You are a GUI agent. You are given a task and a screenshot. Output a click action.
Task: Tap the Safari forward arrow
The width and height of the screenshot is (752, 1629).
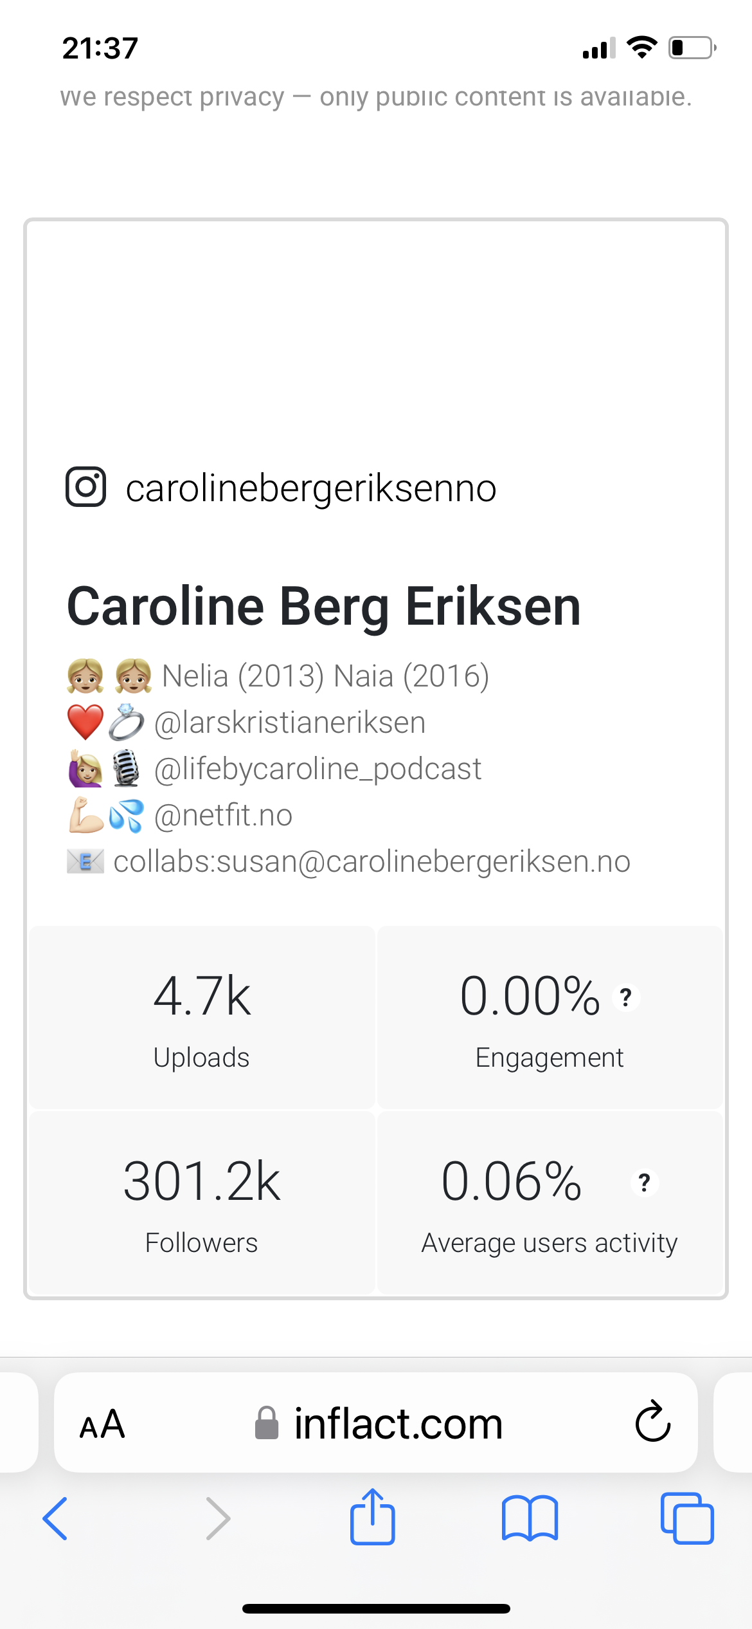[218, 1518]
